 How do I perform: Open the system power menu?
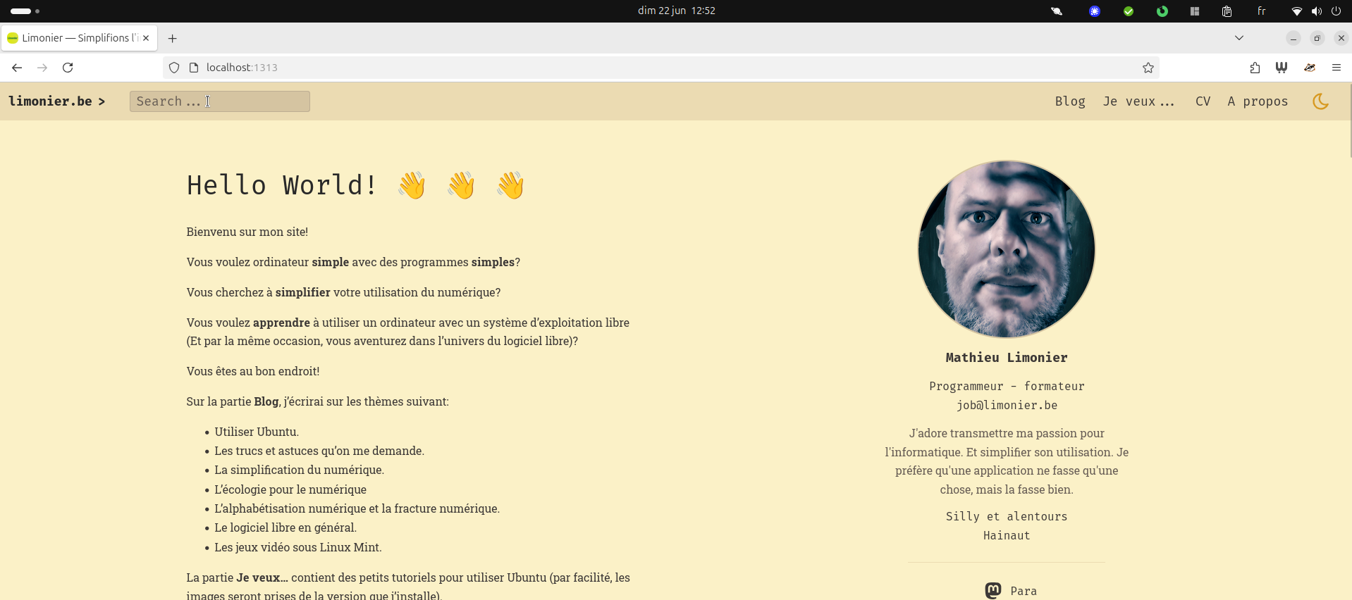[1336, 11]
